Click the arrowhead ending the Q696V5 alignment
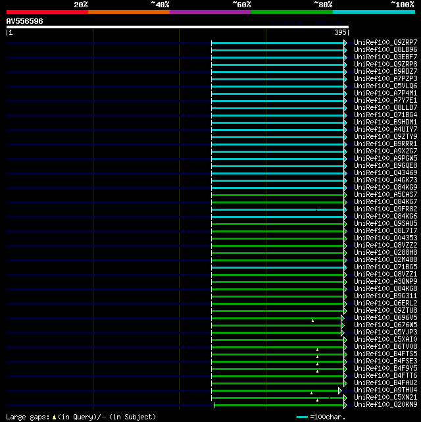 [x=343, y=318]
